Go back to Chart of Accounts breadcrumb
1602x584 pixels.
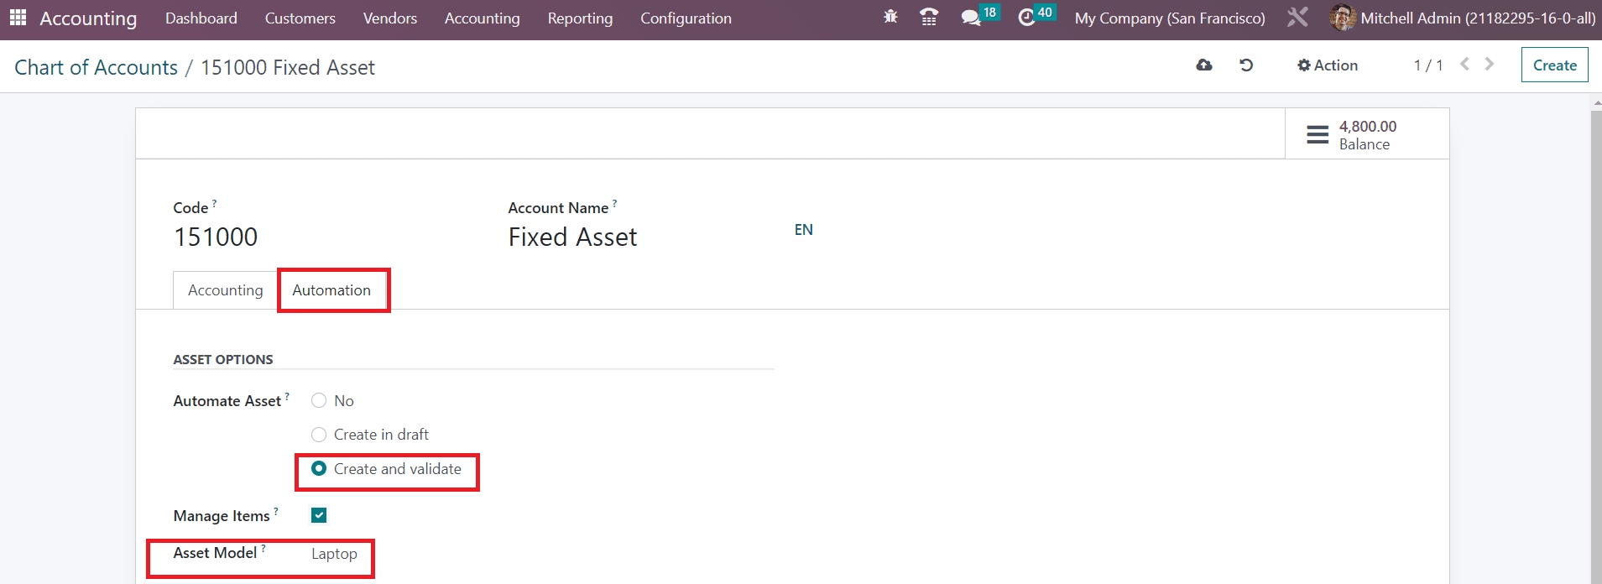point(97,68)
